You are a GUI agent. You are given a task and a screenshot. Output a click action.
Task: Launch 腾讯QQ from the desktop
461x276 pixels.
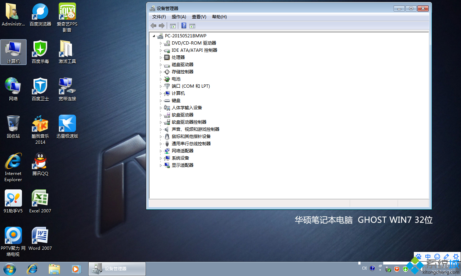[x=40, y=162]
